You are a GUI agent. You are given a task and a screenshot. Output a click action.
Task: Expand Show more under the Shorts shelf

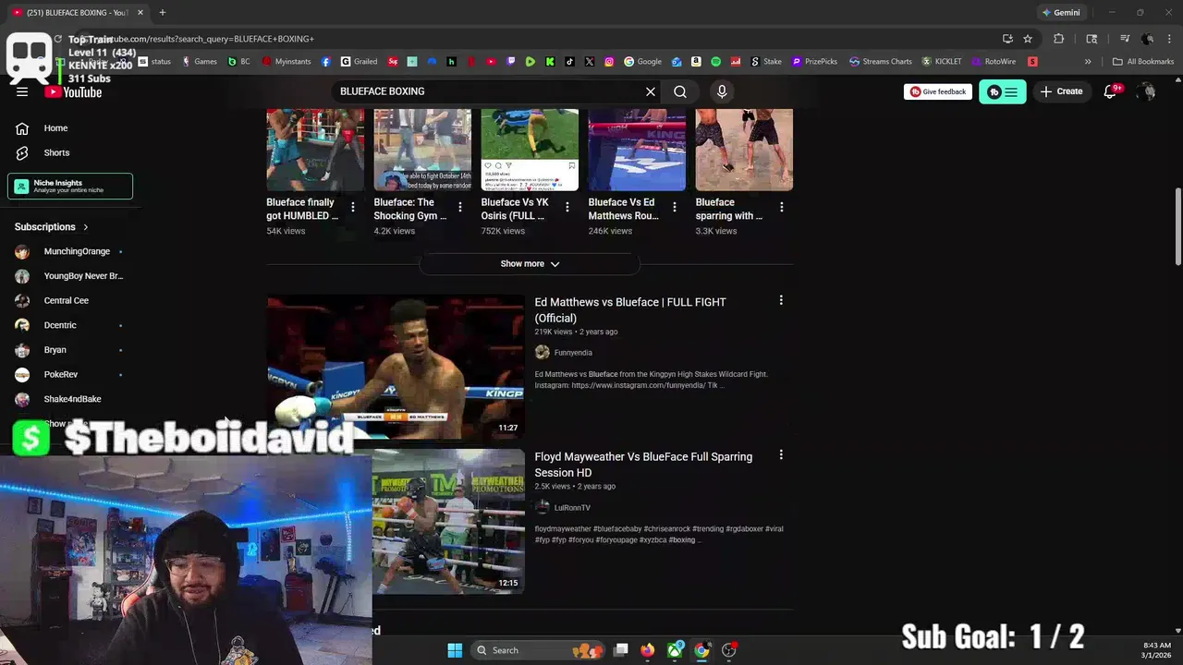(530, 264)
